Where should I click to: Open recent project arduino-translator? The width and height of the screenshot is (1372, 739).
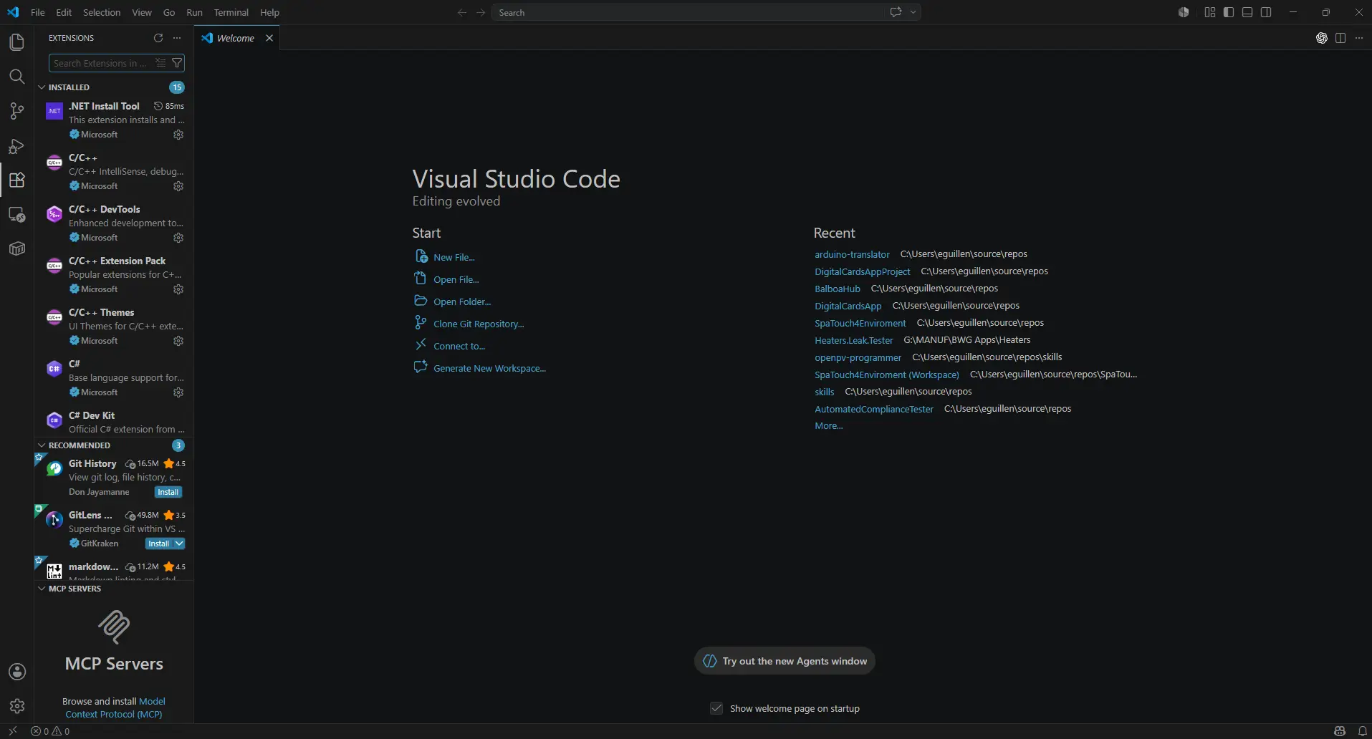852,254
